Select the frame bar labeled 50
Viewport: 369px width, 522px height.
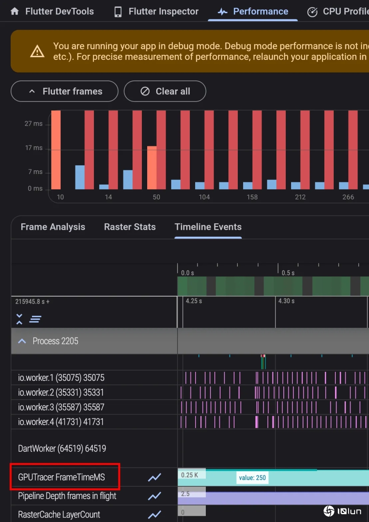[x=156, y=167]
